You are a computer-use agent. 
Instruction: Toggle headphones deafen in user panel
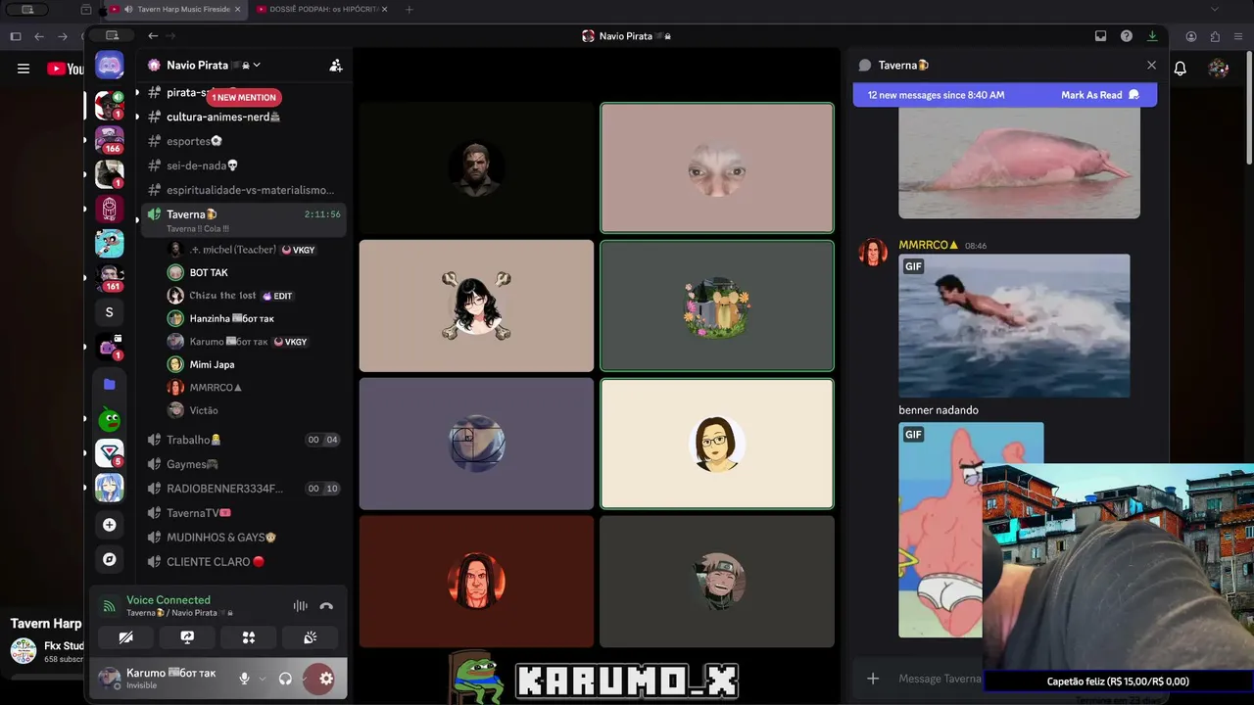click(x=285, y=679)
